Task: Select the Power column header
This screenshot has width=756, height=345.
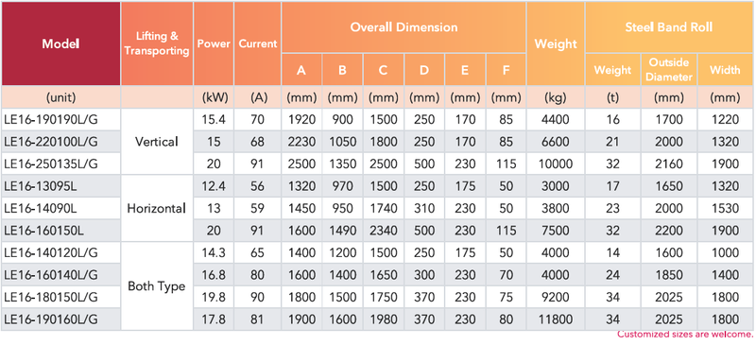Action: pos(214,43)
